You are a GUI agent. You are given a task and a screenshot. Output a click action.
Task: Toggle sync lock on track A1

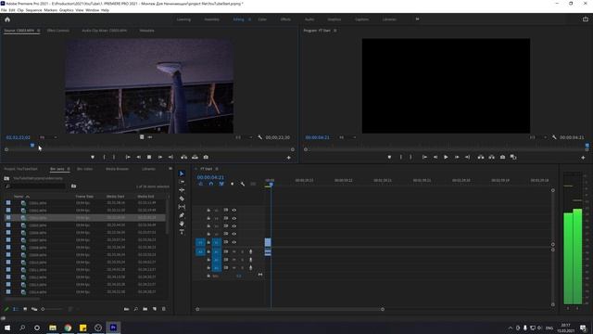(226, 251)
